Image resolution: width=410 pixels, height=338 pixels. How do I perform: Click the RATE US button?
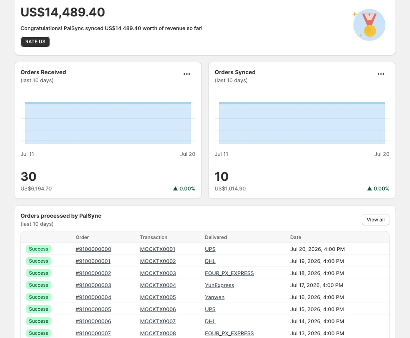35,42
